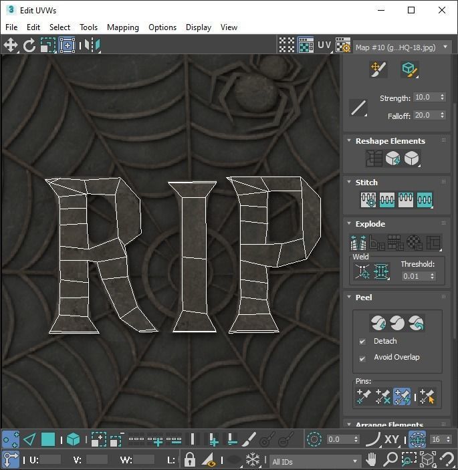
Task: Open the View menu
Action: 229,27
